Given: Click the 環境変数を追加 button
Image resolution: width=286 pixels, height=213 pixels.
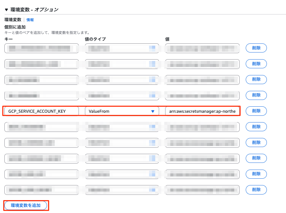Looking at the screenshot, I should pyautogui.click(x=26, y=205).
